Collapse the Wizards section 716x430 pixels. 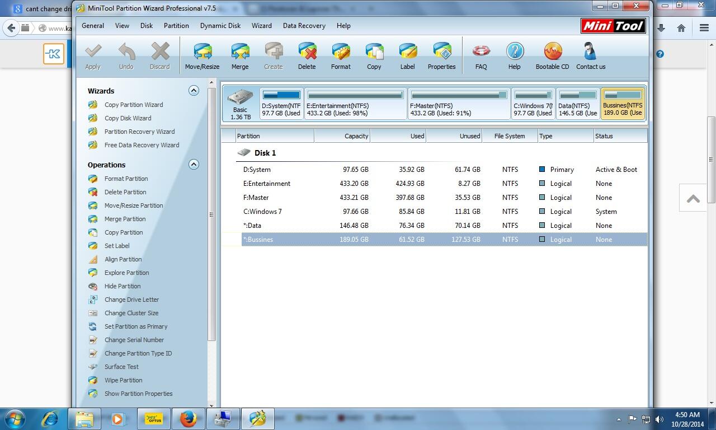coord(194,91)
